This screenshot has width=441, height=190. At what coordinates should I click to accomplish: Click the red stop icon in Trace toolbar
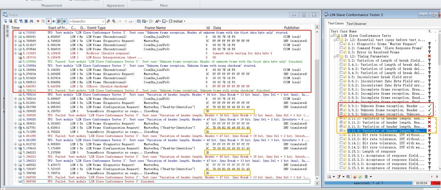(49, 21)
